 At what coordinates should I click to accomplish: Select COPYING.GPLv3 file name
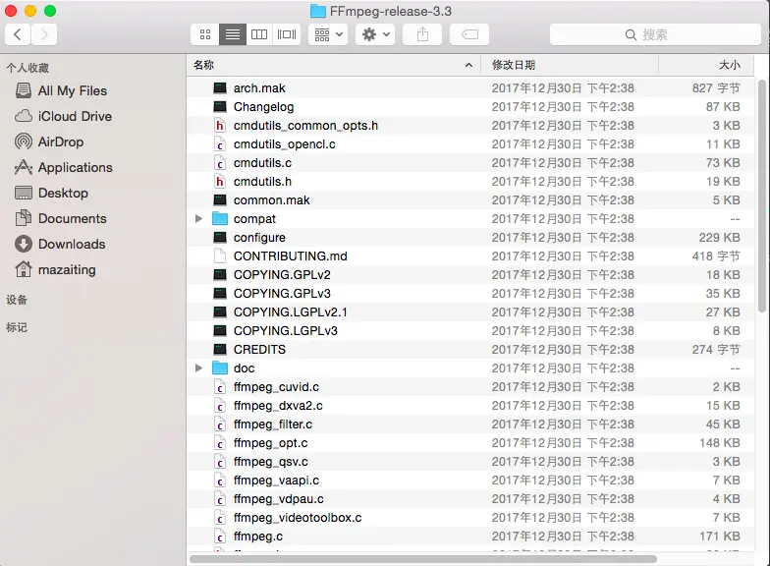(x=282, y=293)
